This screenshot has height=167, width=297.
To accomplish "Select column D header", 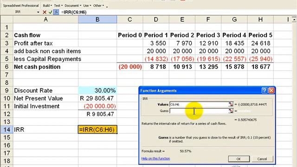I will pos(156,19).
